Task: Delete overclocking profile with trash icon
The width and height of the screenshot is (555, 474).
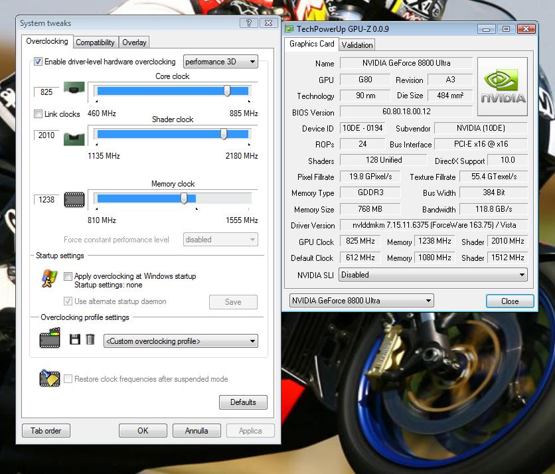Action: coord(90,339)
